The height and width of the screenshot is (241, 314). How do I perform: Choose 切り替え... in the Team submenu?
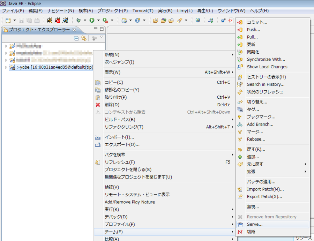click(x=273, y=102)
